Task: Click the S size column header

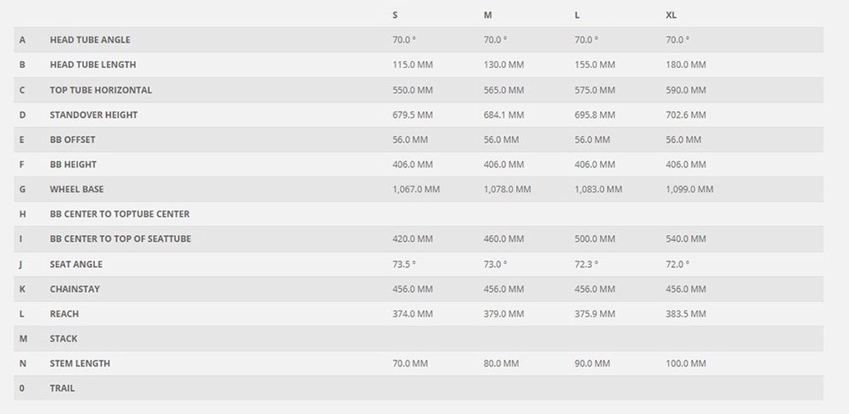Action: 395,15
